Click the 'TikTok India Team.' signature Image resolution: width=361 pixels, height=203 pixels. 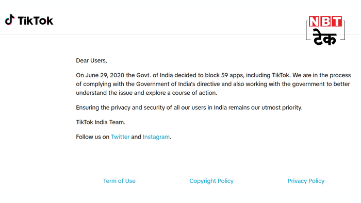point(101,122)
